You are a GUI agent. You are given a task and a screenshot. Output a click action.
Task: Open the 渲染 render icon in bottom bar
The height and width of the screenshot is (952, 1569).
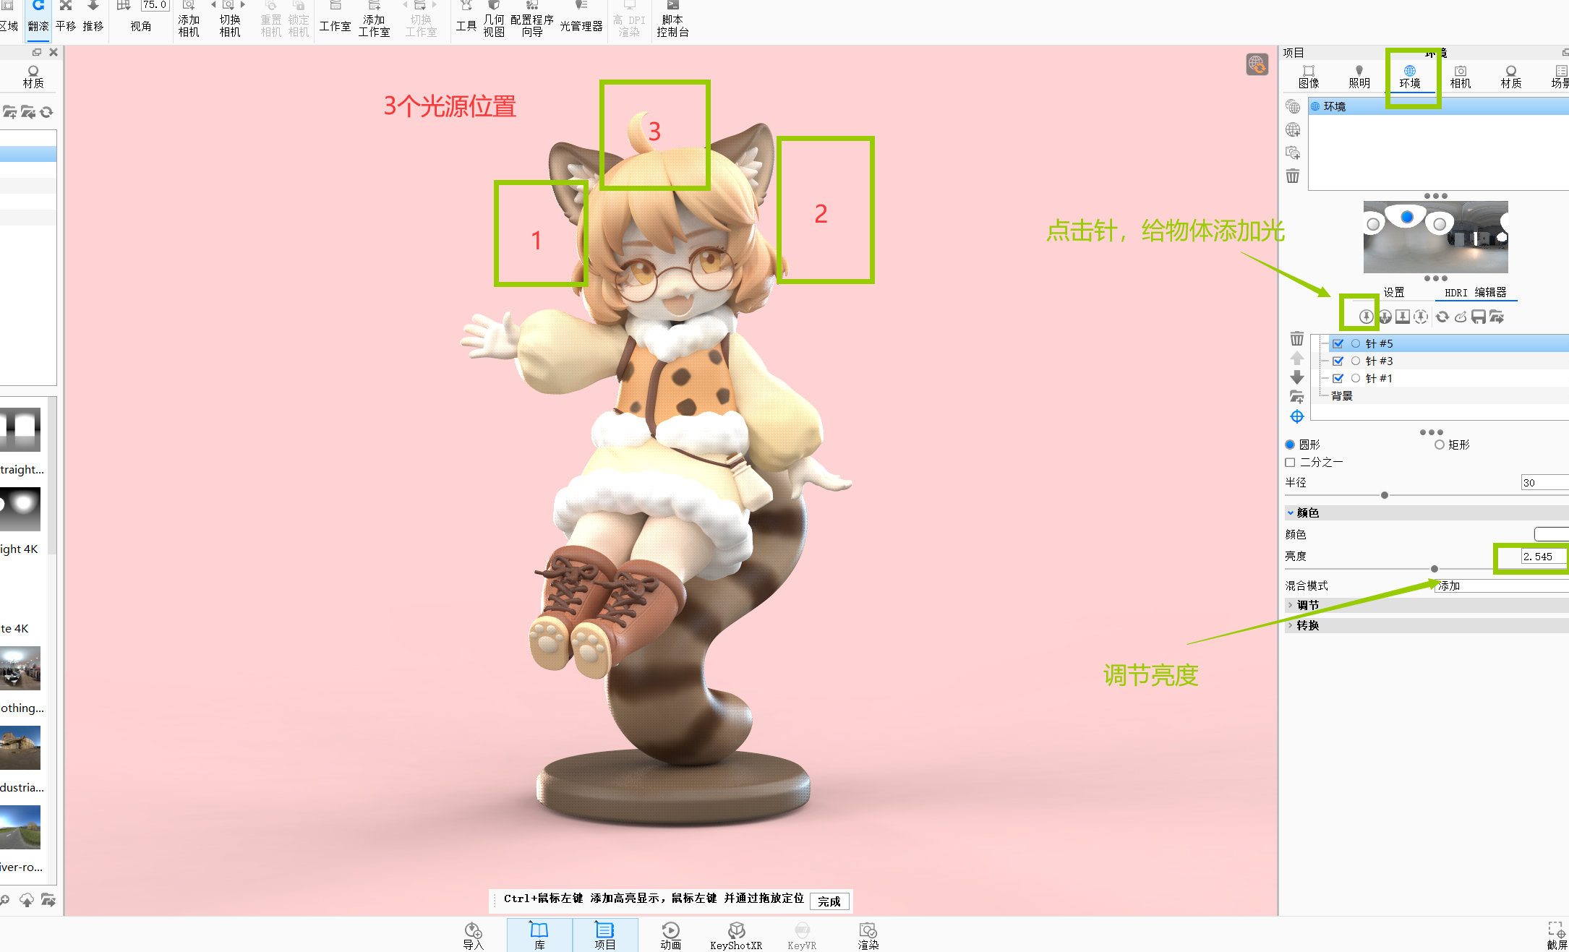point(868,935)
